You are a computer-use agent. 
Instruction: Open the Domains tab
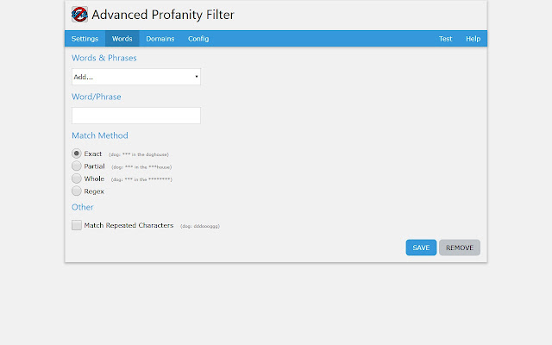160,39
